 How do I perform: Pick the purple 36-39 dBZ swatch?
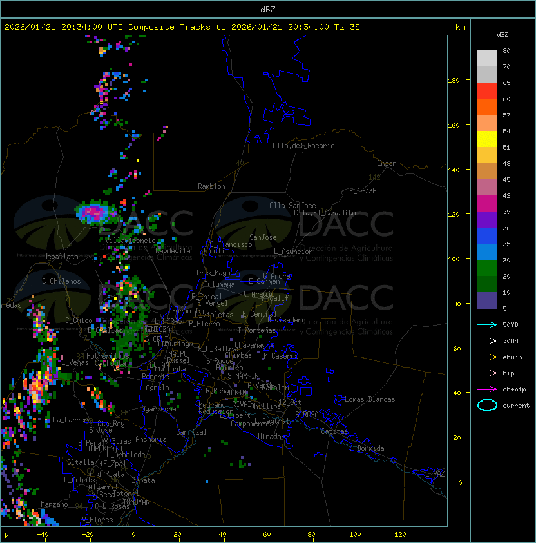[487, 219]
